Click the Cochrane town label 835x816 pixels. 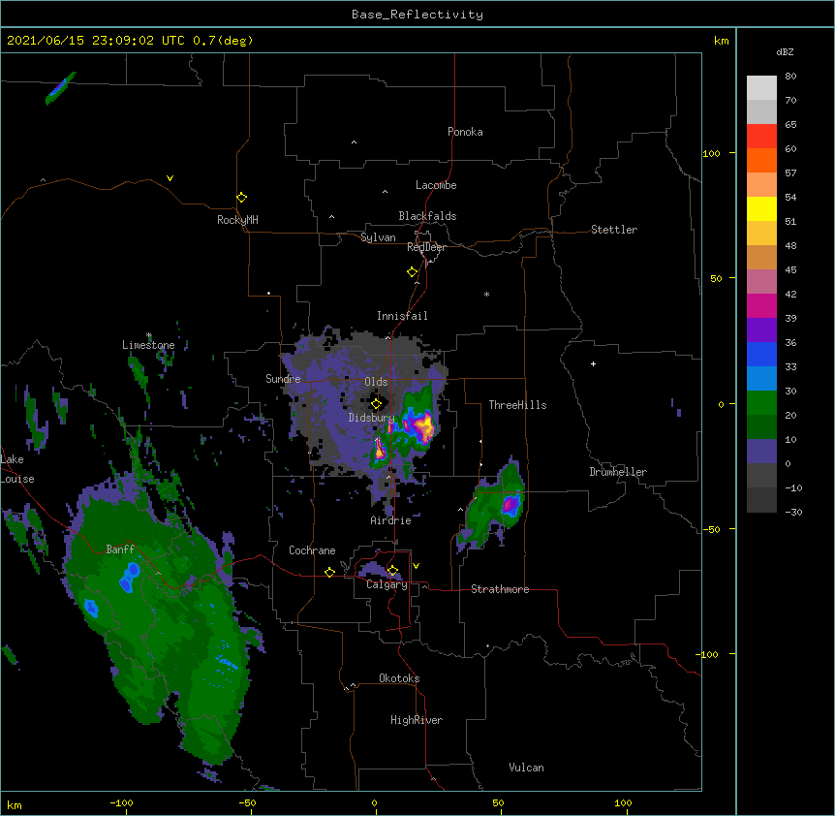[312, 550]
